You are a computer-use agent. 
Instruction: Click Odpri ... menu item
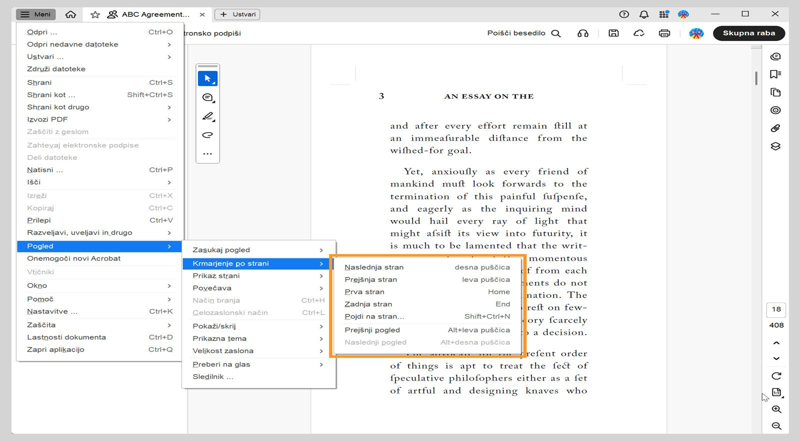100,32
